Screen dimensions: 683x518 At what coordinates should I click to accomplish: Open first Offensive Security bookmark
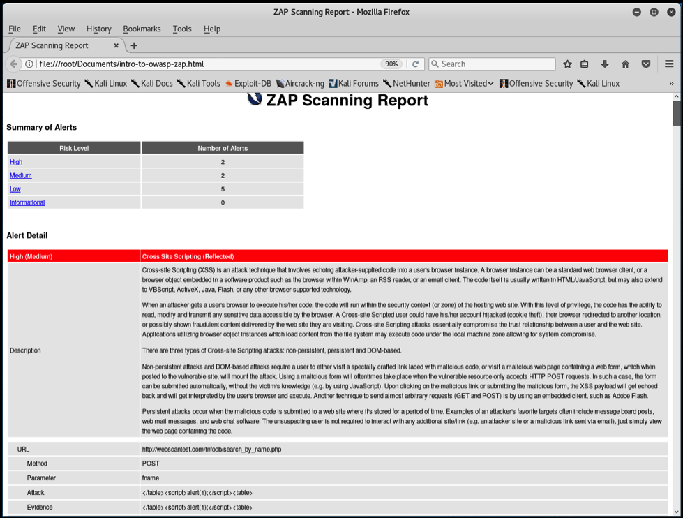pyautogui.click(x=44, y=83)
